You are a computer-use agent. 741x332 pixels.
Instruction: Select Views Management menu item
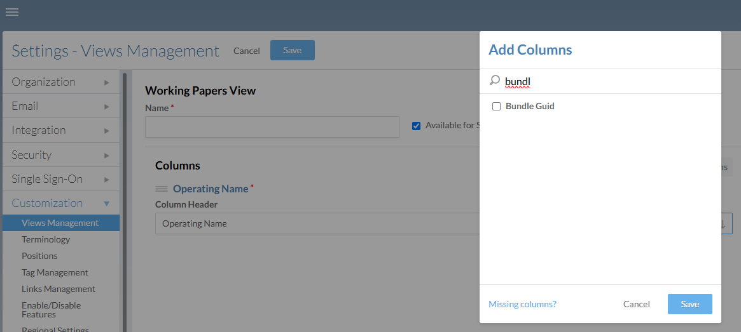pos(60,223)
